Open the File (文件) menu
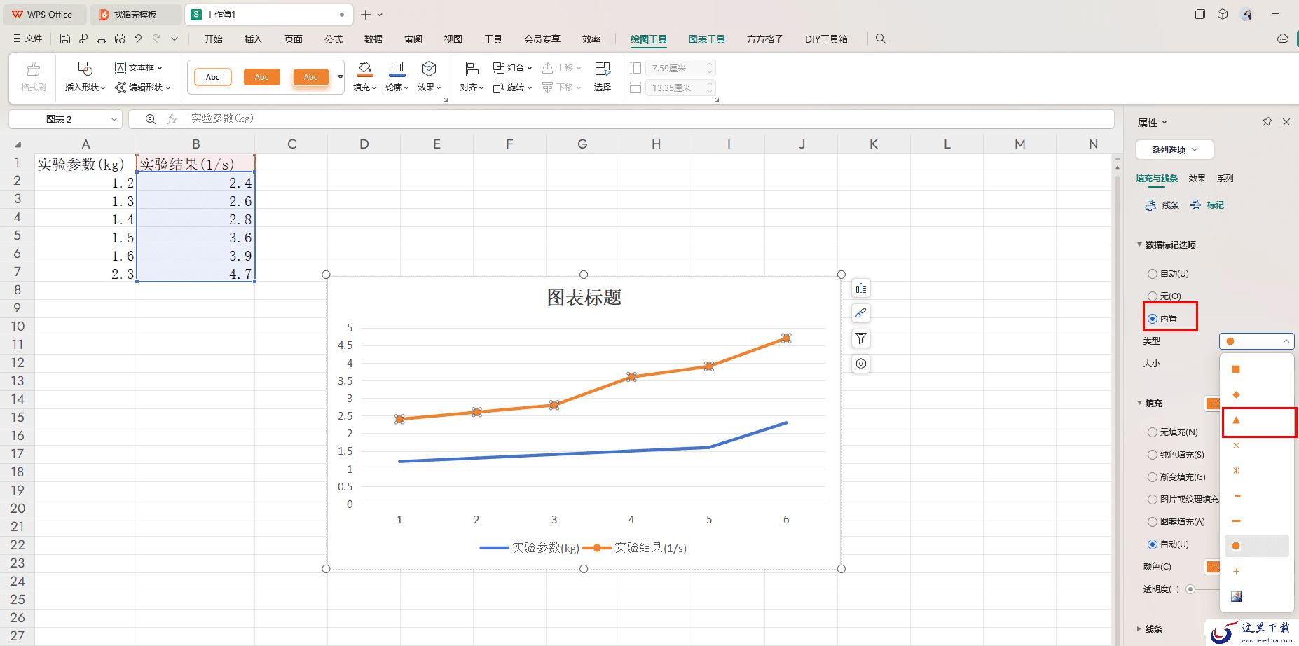 pyautogui.click(x=28, y=39)
